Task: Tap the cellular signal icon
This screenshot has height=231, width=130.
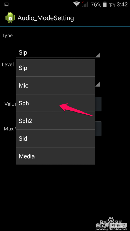Action: pos(85,4)
